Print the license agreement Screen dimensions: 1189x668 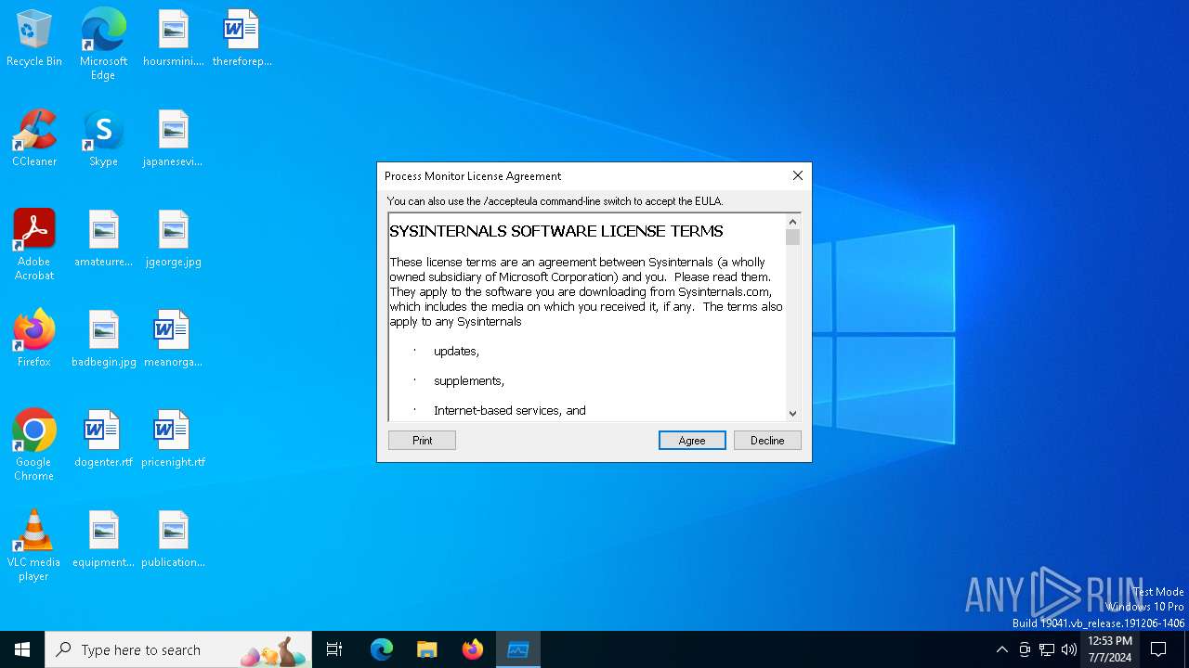[x=422, y=440]
